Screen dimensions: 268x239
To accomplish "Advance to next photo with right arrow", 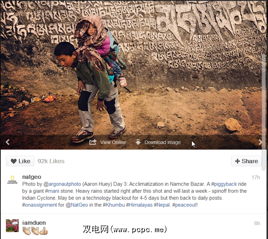I will 260,142.
